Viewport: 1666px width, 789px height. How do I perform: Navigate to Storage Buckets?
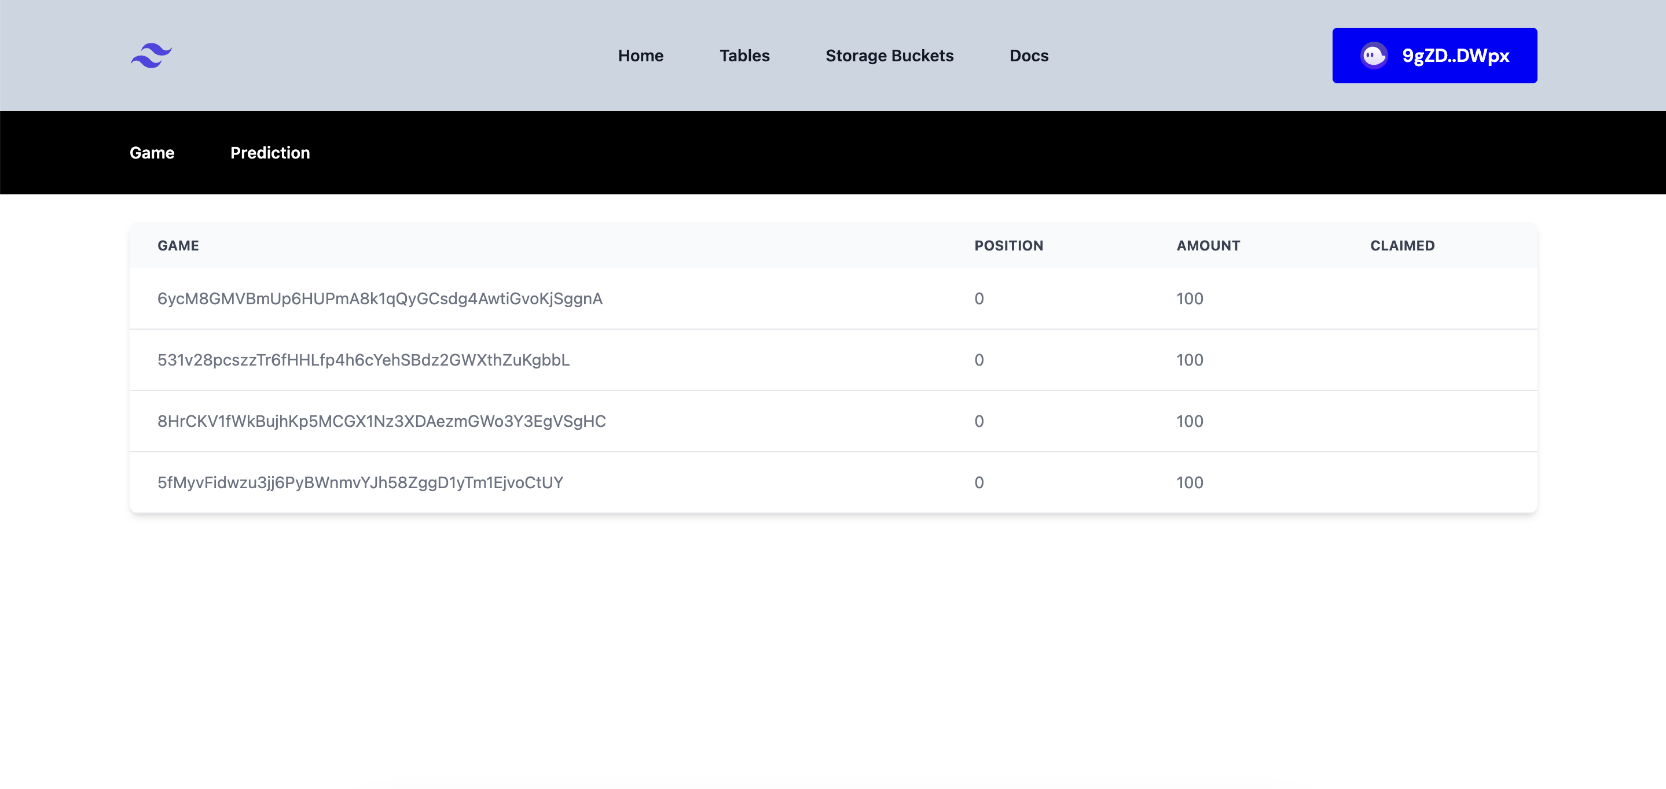[x=889, y=56]
